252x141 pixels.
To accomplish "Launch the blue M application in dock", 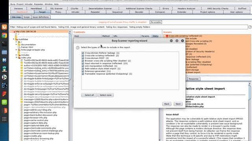I will (x=4, y=60).
